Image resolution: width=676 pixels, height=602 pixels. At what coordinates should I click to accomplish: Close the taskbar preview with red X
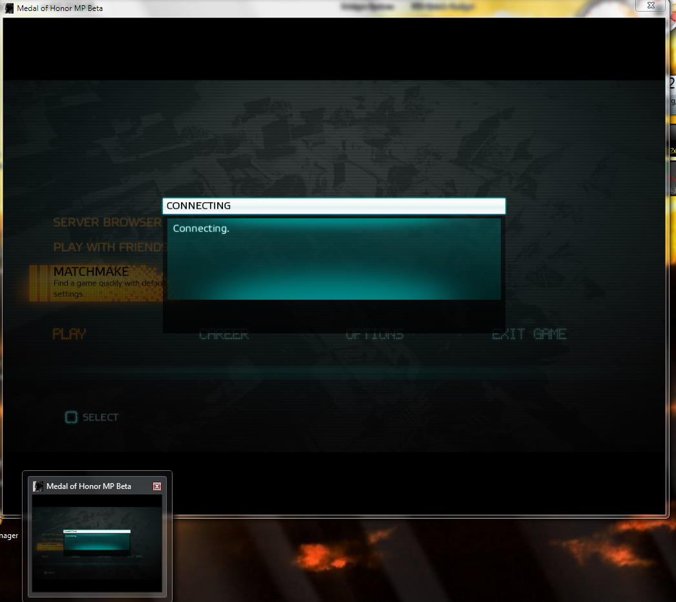tap(157, 486)
